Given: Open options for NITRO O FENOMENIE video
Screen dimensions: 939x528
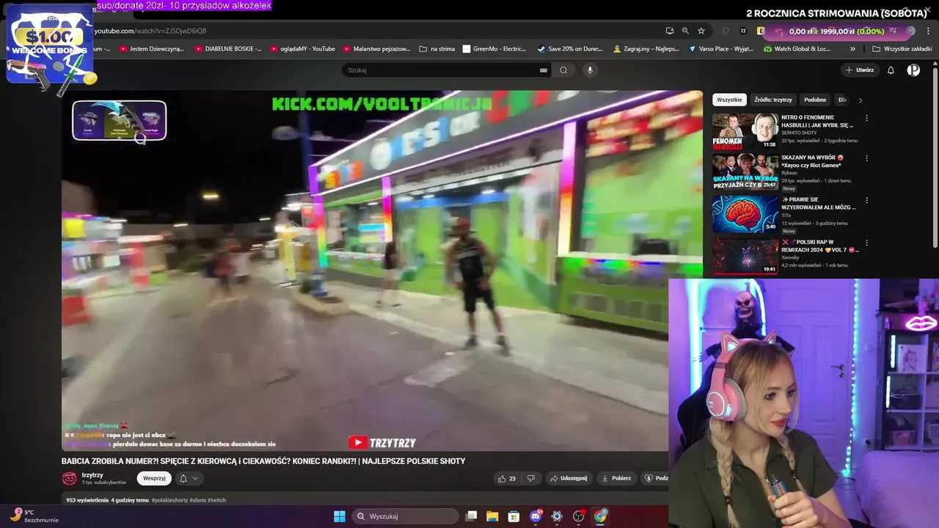Looking at the screenshot, I should [866, 118].
